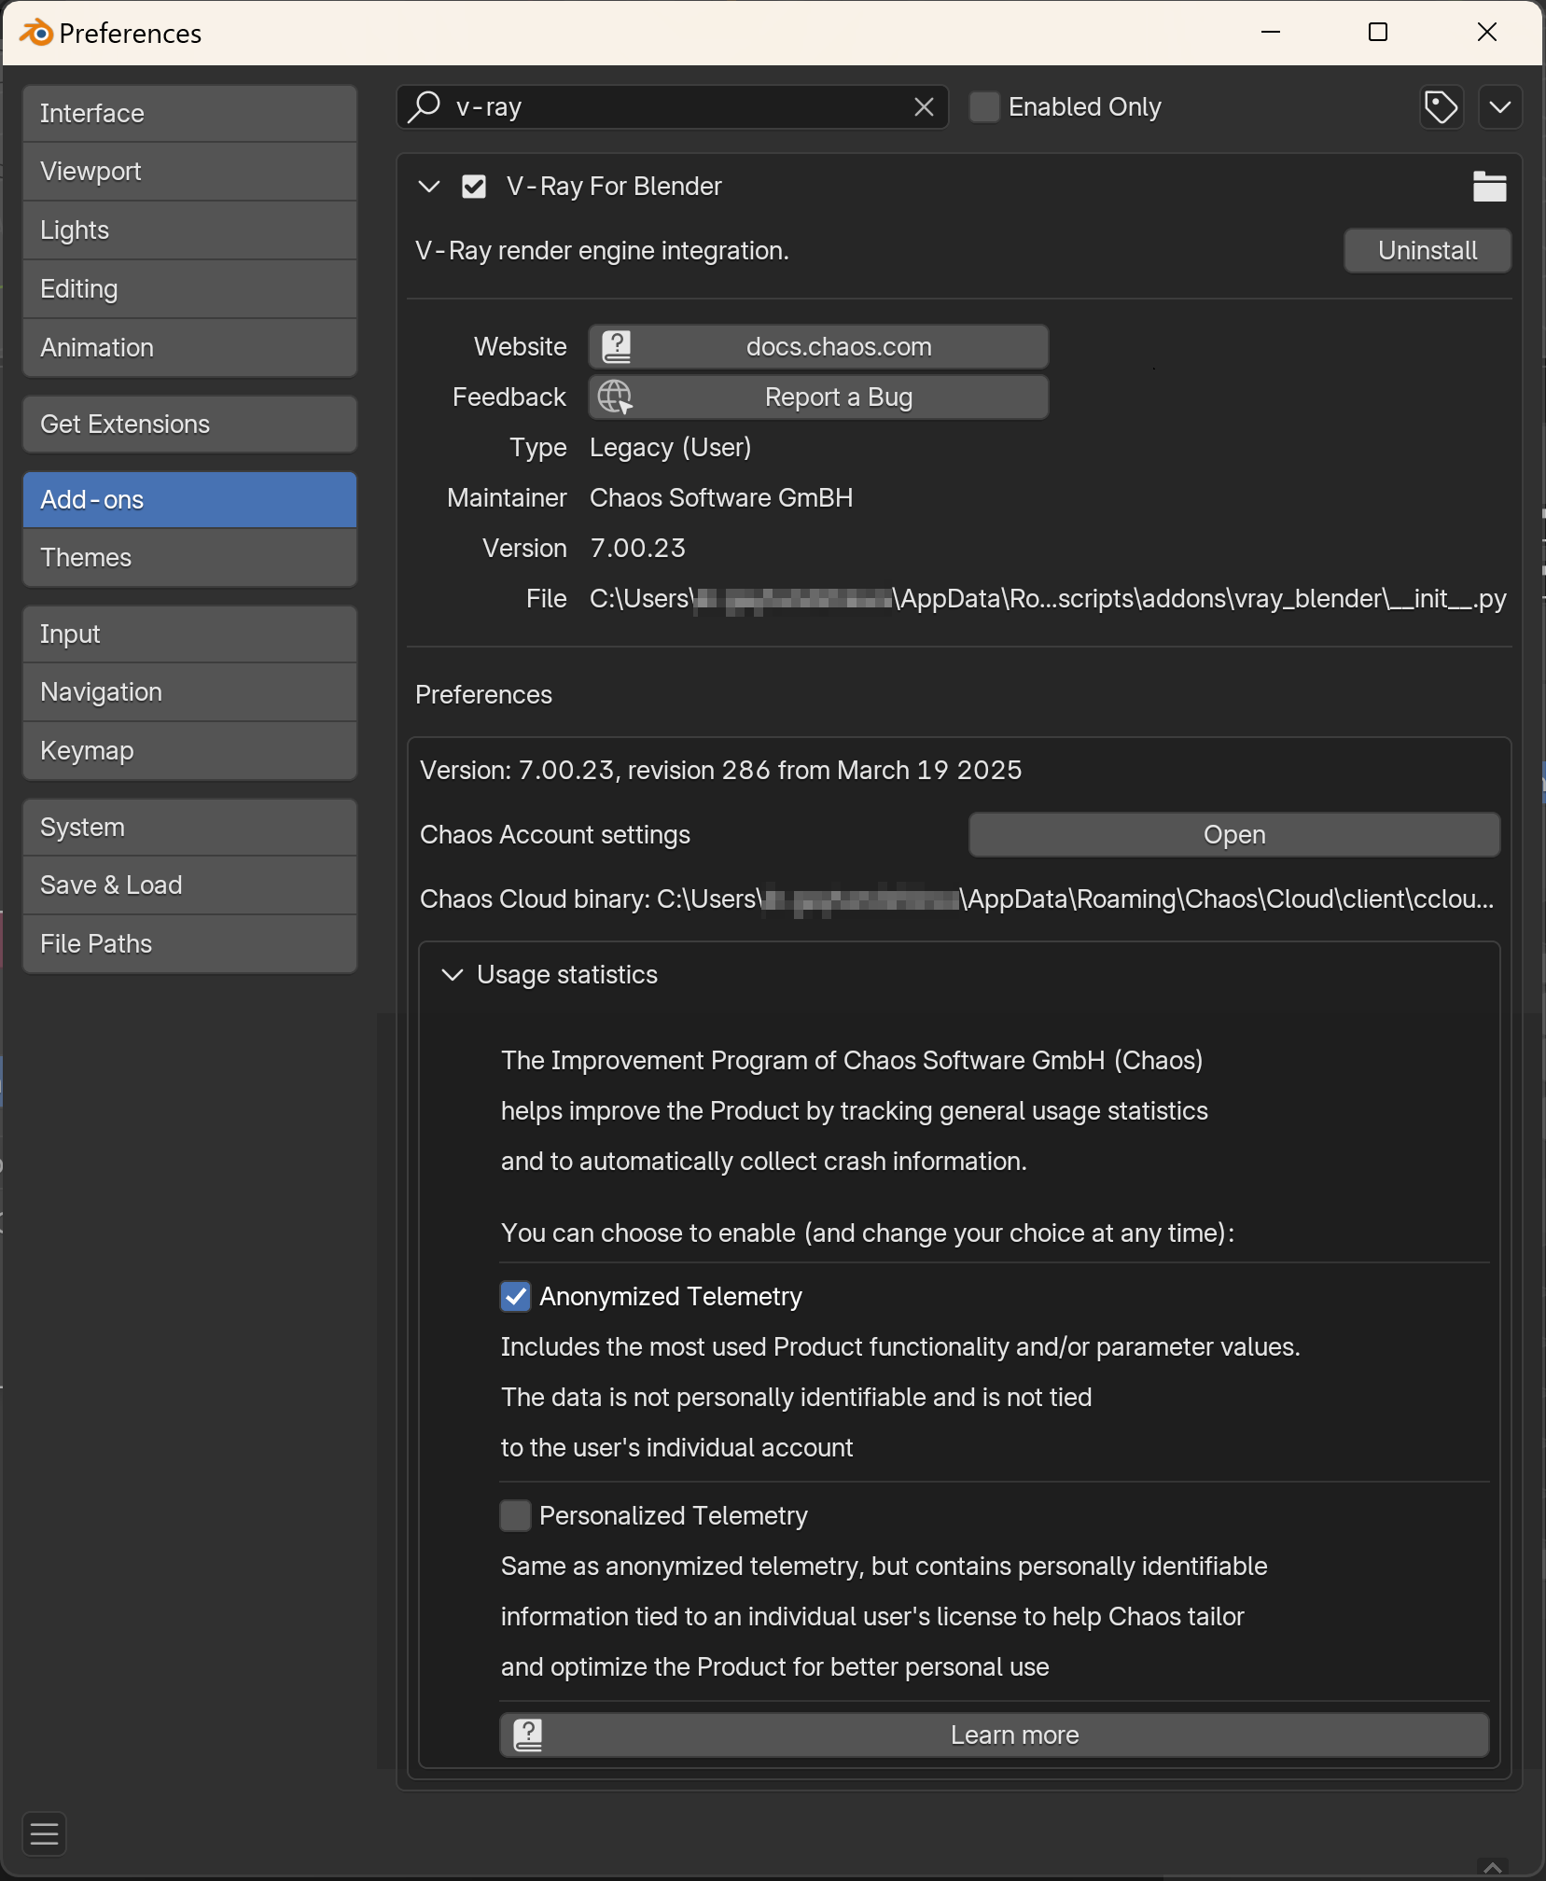1546x1881 pixels.
Task: Go to the Editing preferences
Action: coord(189,289)
